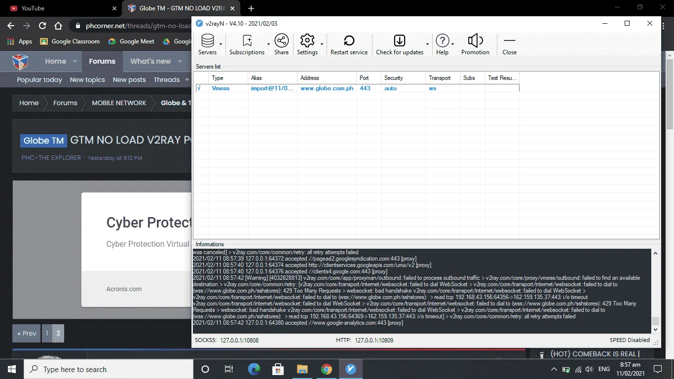Open the Settings gear in v2rayN
674x379 pixels.
307,41
